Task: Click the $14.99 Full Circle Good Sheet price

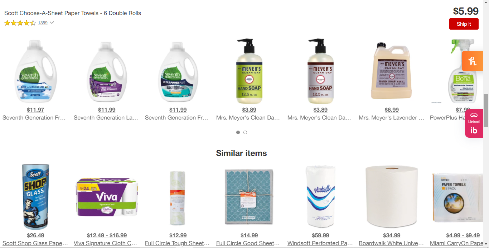Action: coord(249,236)
